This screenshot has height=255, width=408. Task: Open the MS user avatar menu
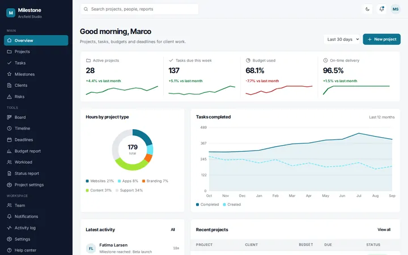396,9
